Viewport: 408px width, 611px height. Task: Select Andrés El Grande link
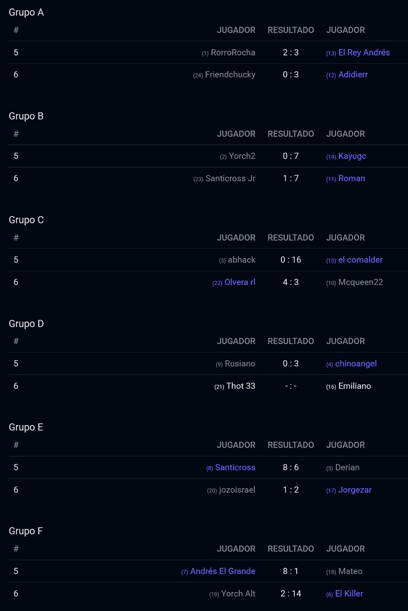click(222, 571)
